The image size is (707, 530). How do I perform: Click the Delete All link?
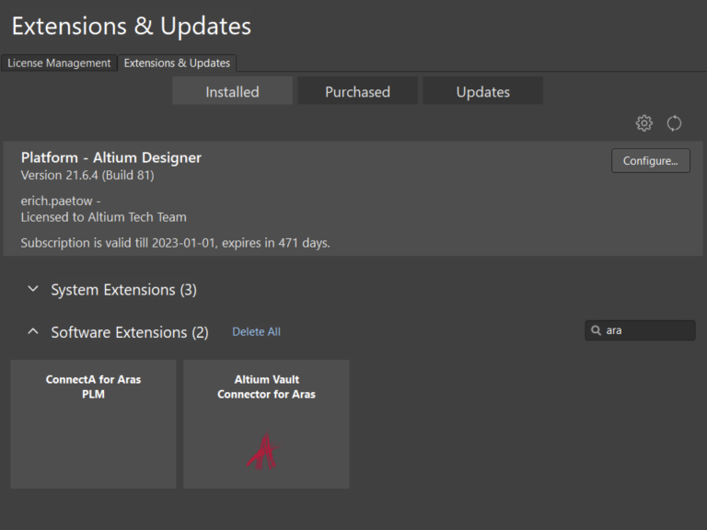[256, 332]
